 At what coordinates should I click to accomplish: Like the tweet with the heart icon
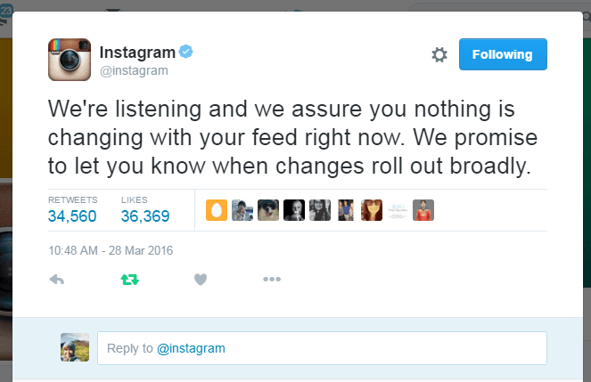click(x=201, y=280)
